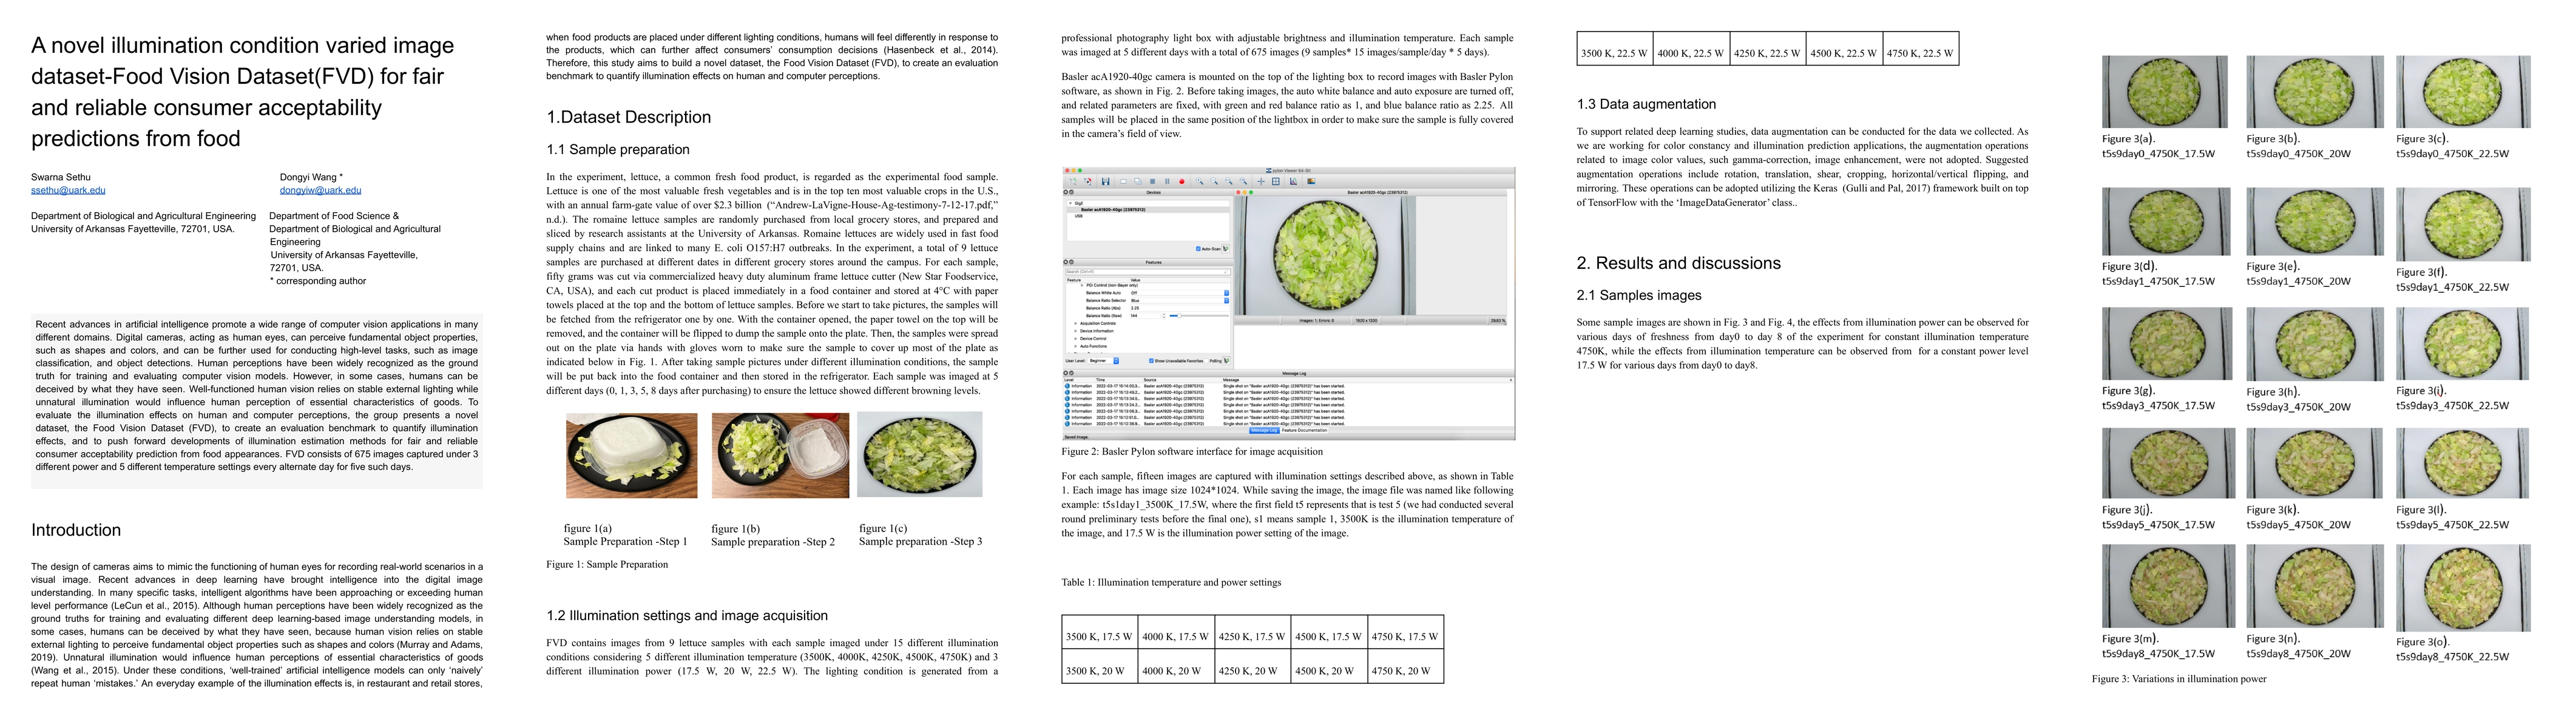
Task: Click the '1.3 Data augmentation' heading
Action: (x=1646, y=104)
